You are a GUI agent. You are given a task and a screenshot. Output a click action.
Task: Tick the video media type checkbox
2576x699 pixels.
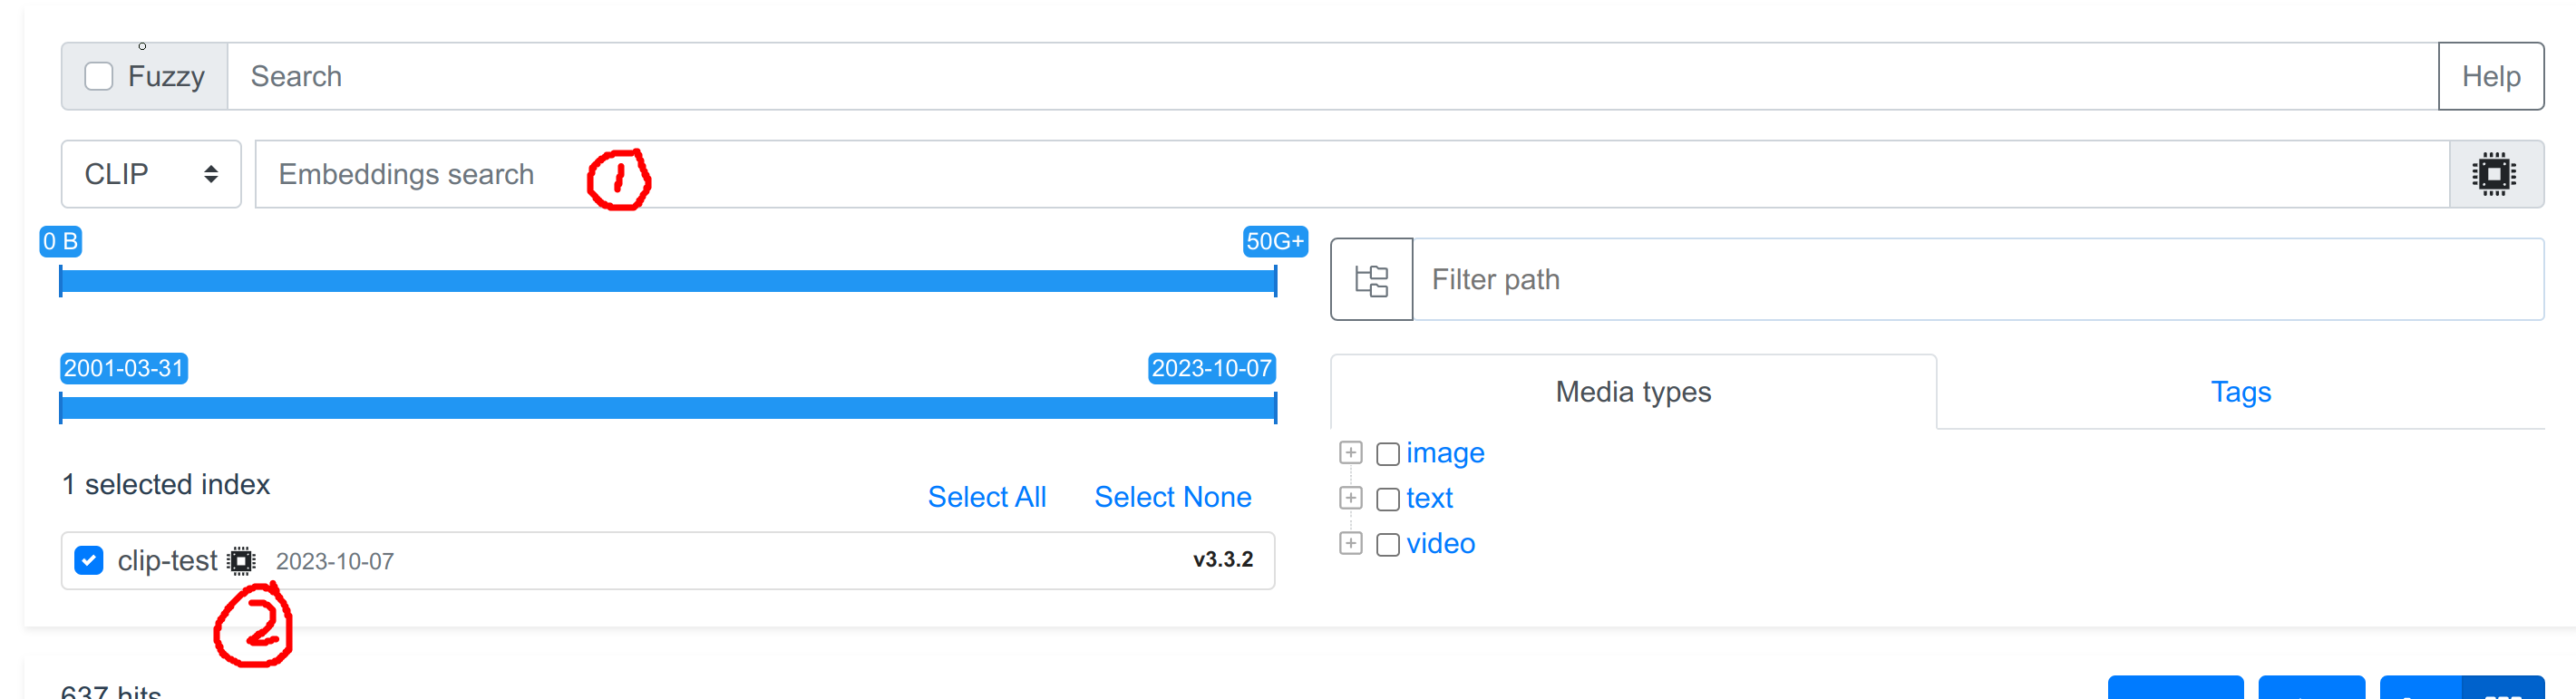1387,545
